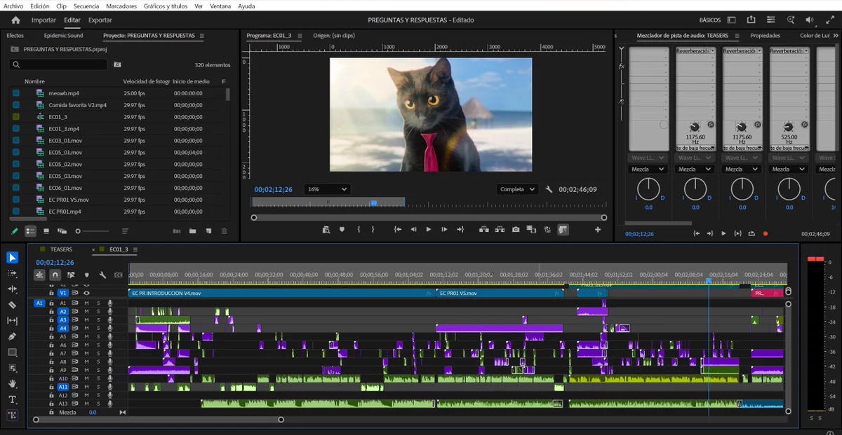The image size is (842, 435).
Task: Select the Selection arrow tool
Action: click(x=13, y=257)
